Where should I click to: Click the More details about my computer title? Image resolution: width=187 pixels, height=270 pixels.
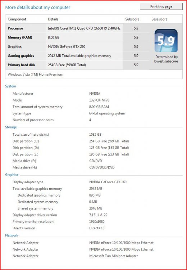coord(38,8)
